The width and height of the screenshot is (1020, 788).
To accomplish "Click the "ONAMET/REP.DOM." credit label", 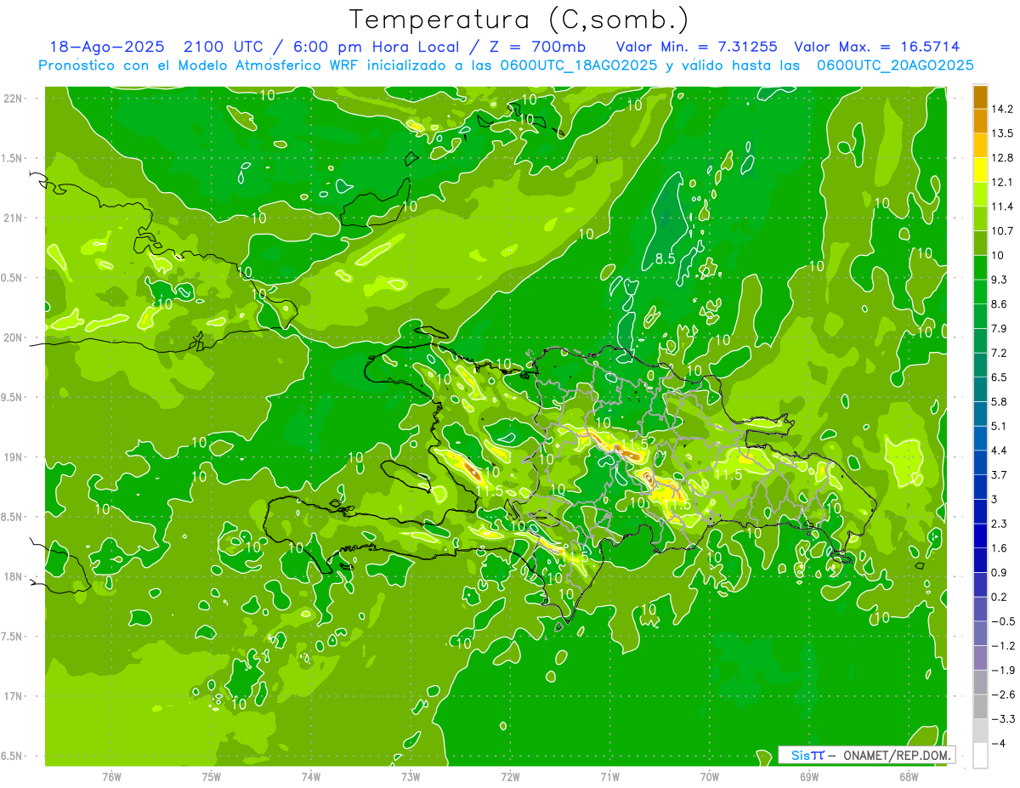I will (898, 755).
